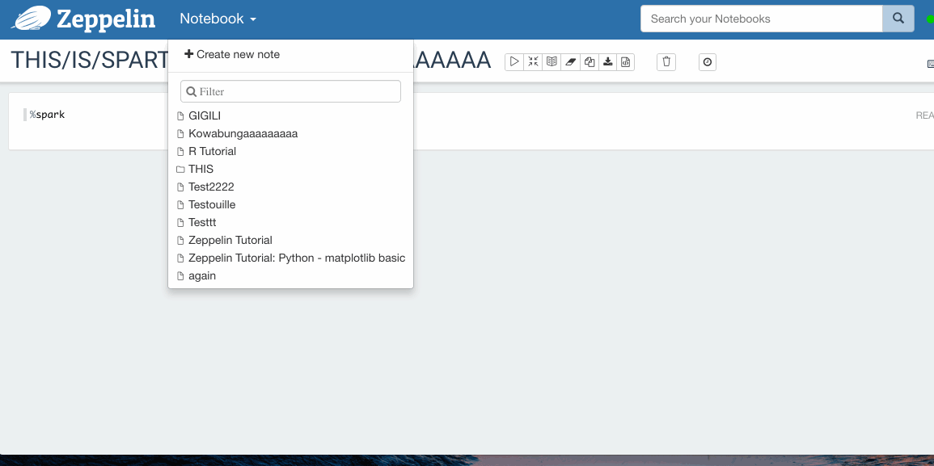Click the %spark paragraph editor text
934x466 pixels.
tap(47, 114)
